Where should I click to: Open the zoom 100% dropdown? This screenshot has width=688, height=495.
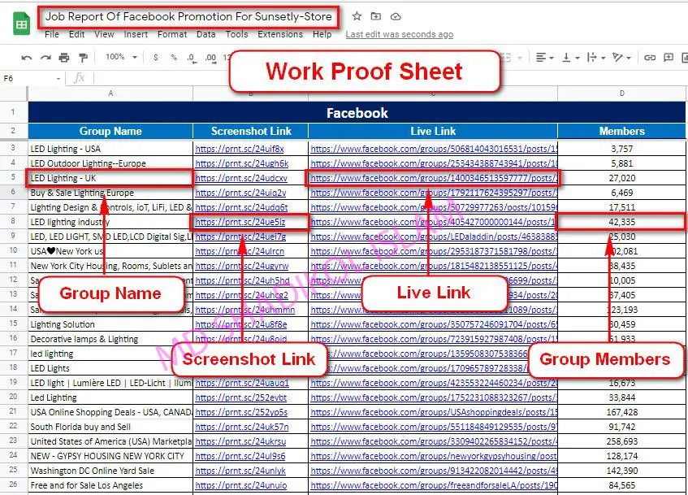click(x=121, y=57)
